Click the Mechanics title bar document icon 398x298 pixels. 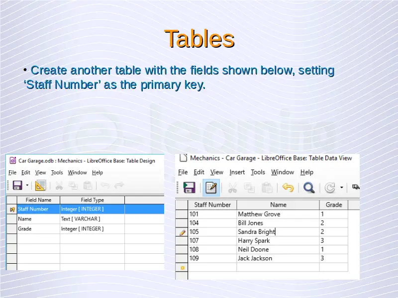(x=183, y=157)
